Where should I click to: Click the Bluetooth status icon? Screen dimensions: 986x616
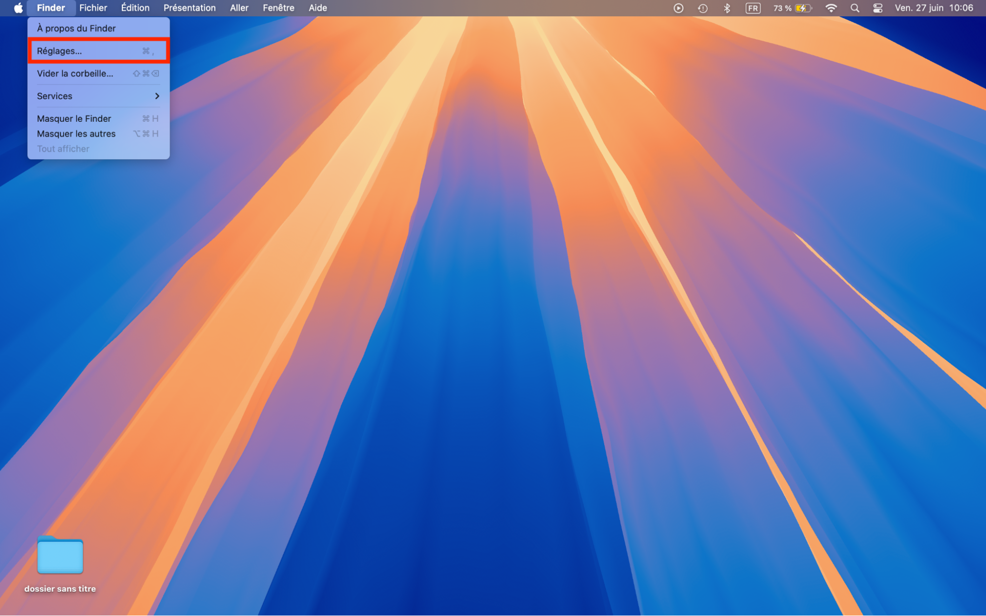(x=727, y=8)
